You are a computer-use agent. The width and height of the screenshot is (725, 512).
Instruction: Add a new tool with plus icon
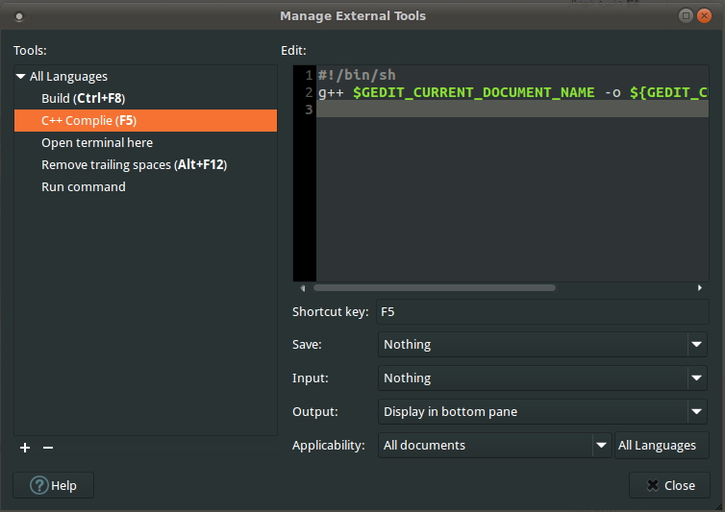click(x=25, y=448)
